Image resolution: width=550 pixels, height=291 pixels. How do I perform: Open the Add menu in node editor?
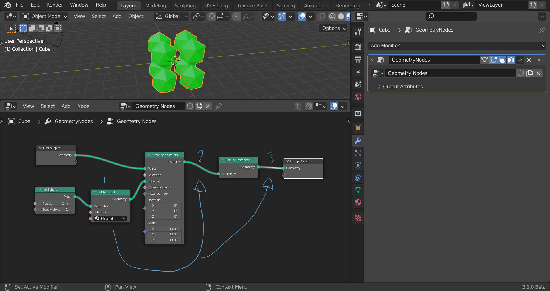click(x=66, y=106)
